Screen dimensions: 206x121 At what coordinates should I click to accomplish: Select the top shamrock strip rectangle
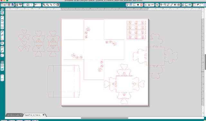136,23
